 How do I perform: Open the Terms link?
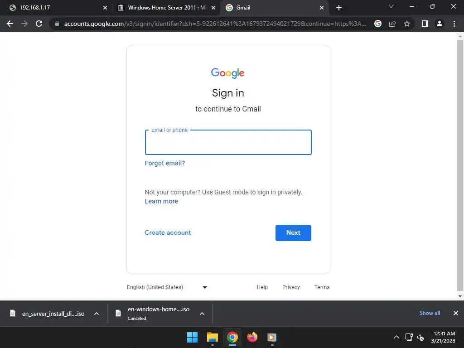pyautogui.click(x=322, y=287)
